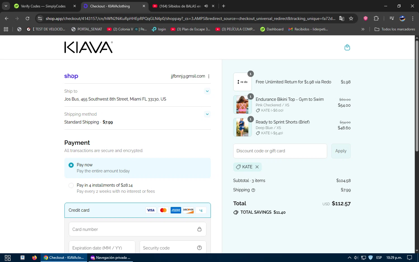The height and width of the screenshot is (262, 419).
Task: Open the notifications center icon
Action: [x=410, y=258]
